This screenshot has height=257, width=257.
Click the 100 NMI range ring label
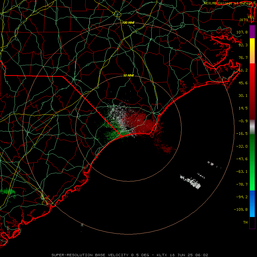click(128, 23)
